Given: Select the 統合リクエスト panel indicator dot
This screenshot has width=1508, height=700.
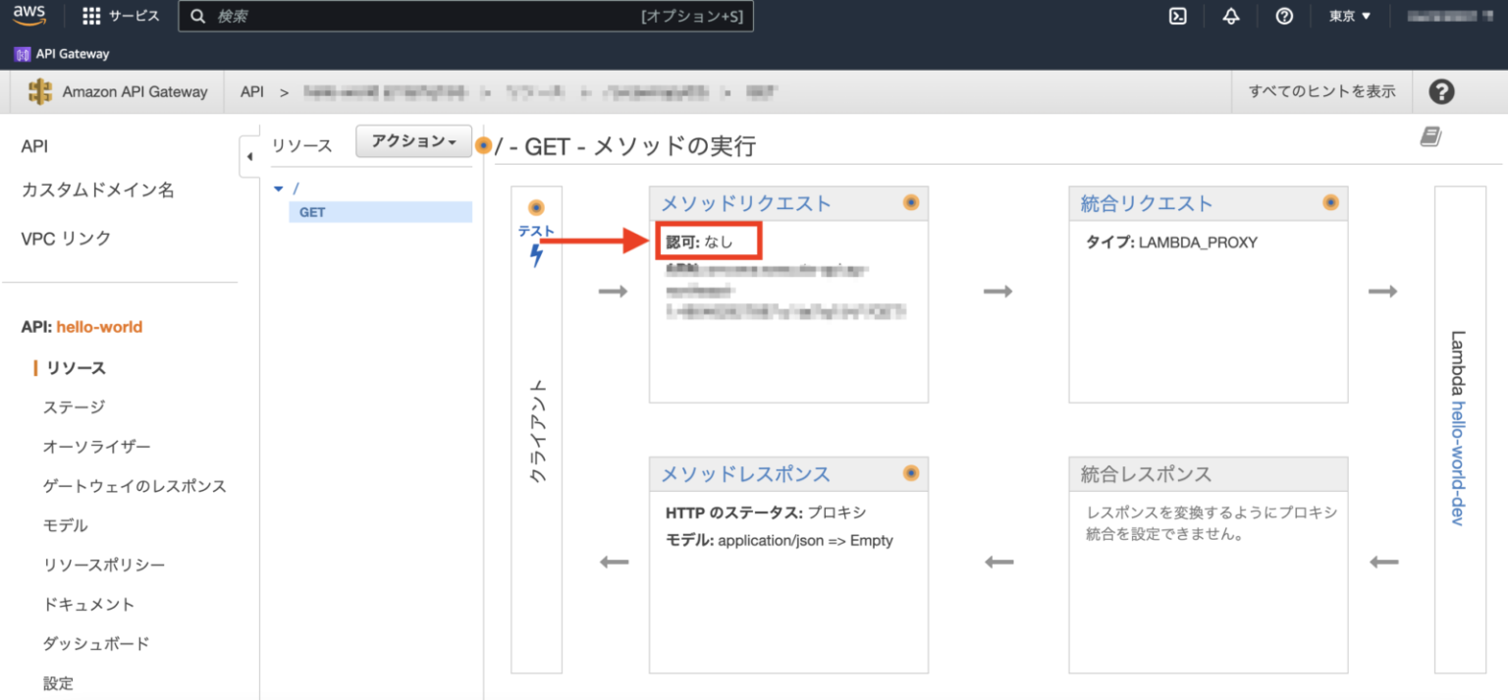Looking at the screenshot, I should coord(1331,202).
